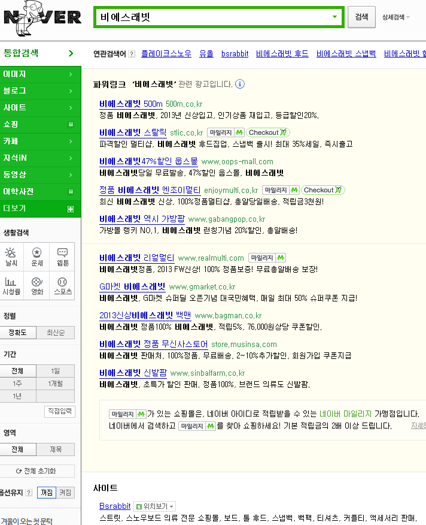The width and height of the screenshot is (426, 525).
Task: Open the 스포츠 sports icon
Action: coord(63,286)
